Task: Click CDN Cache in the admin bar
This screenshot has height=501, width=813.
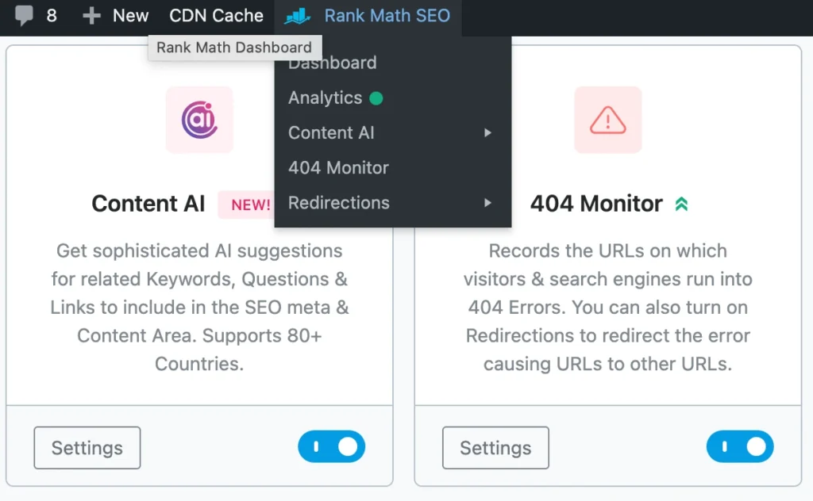Action: pos(216,16)
